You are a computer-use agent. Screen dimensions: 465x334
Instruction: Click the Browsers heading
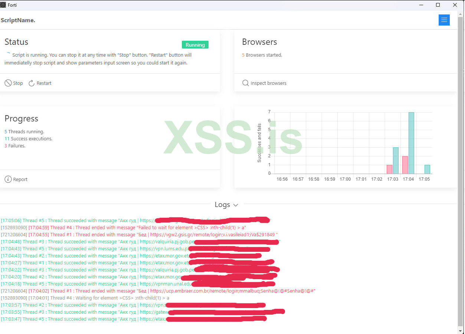point(259,42)
